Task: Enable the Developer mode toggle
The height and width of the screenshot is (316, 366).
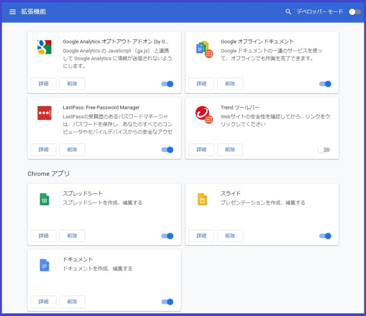Action: (x=355, y=12)
